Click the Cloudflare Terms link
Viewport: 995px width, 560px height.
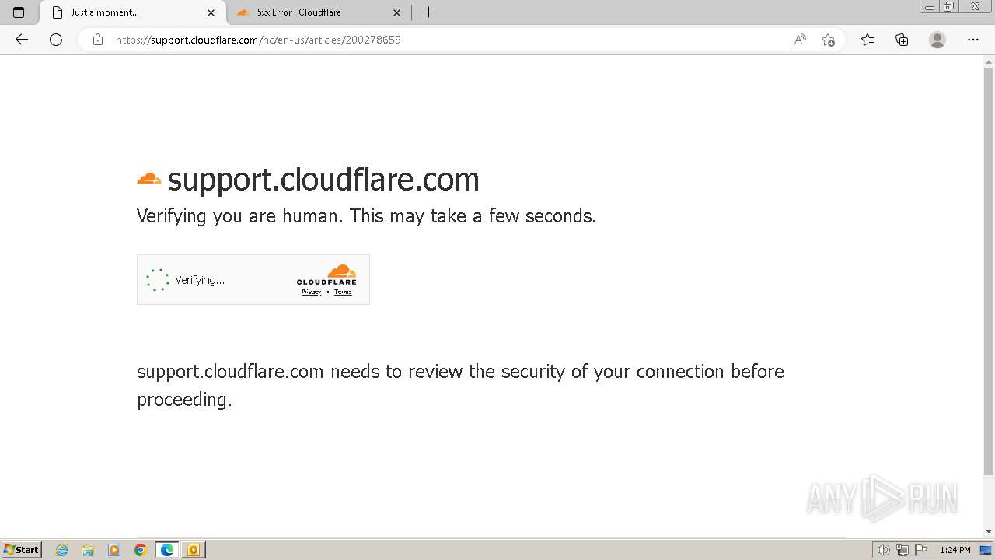click(343, 292)
